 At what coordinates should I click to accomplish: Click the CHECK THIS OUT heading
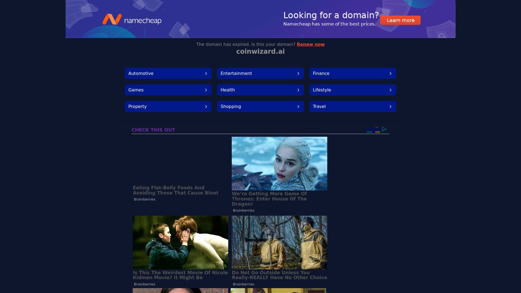[x=153, y=130]
